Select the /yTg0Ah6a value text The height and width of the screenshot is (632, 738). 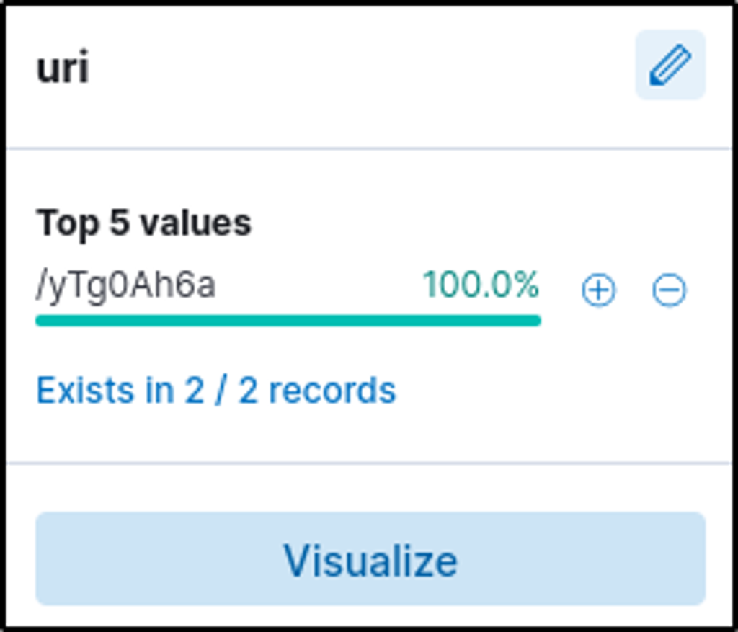tap(126, 286)
